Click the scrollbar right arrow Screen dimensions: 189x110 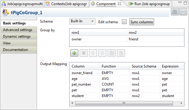181,103
